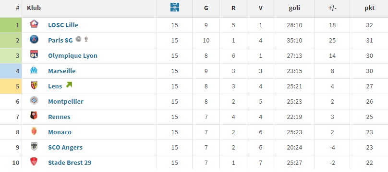388x172 pixels.
Task: Click the Lens club crest
Action: (x=34, y=86)
